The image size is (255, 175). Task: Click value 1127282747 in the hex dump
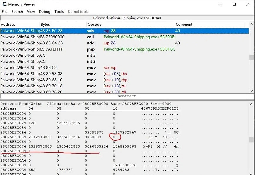125,132
